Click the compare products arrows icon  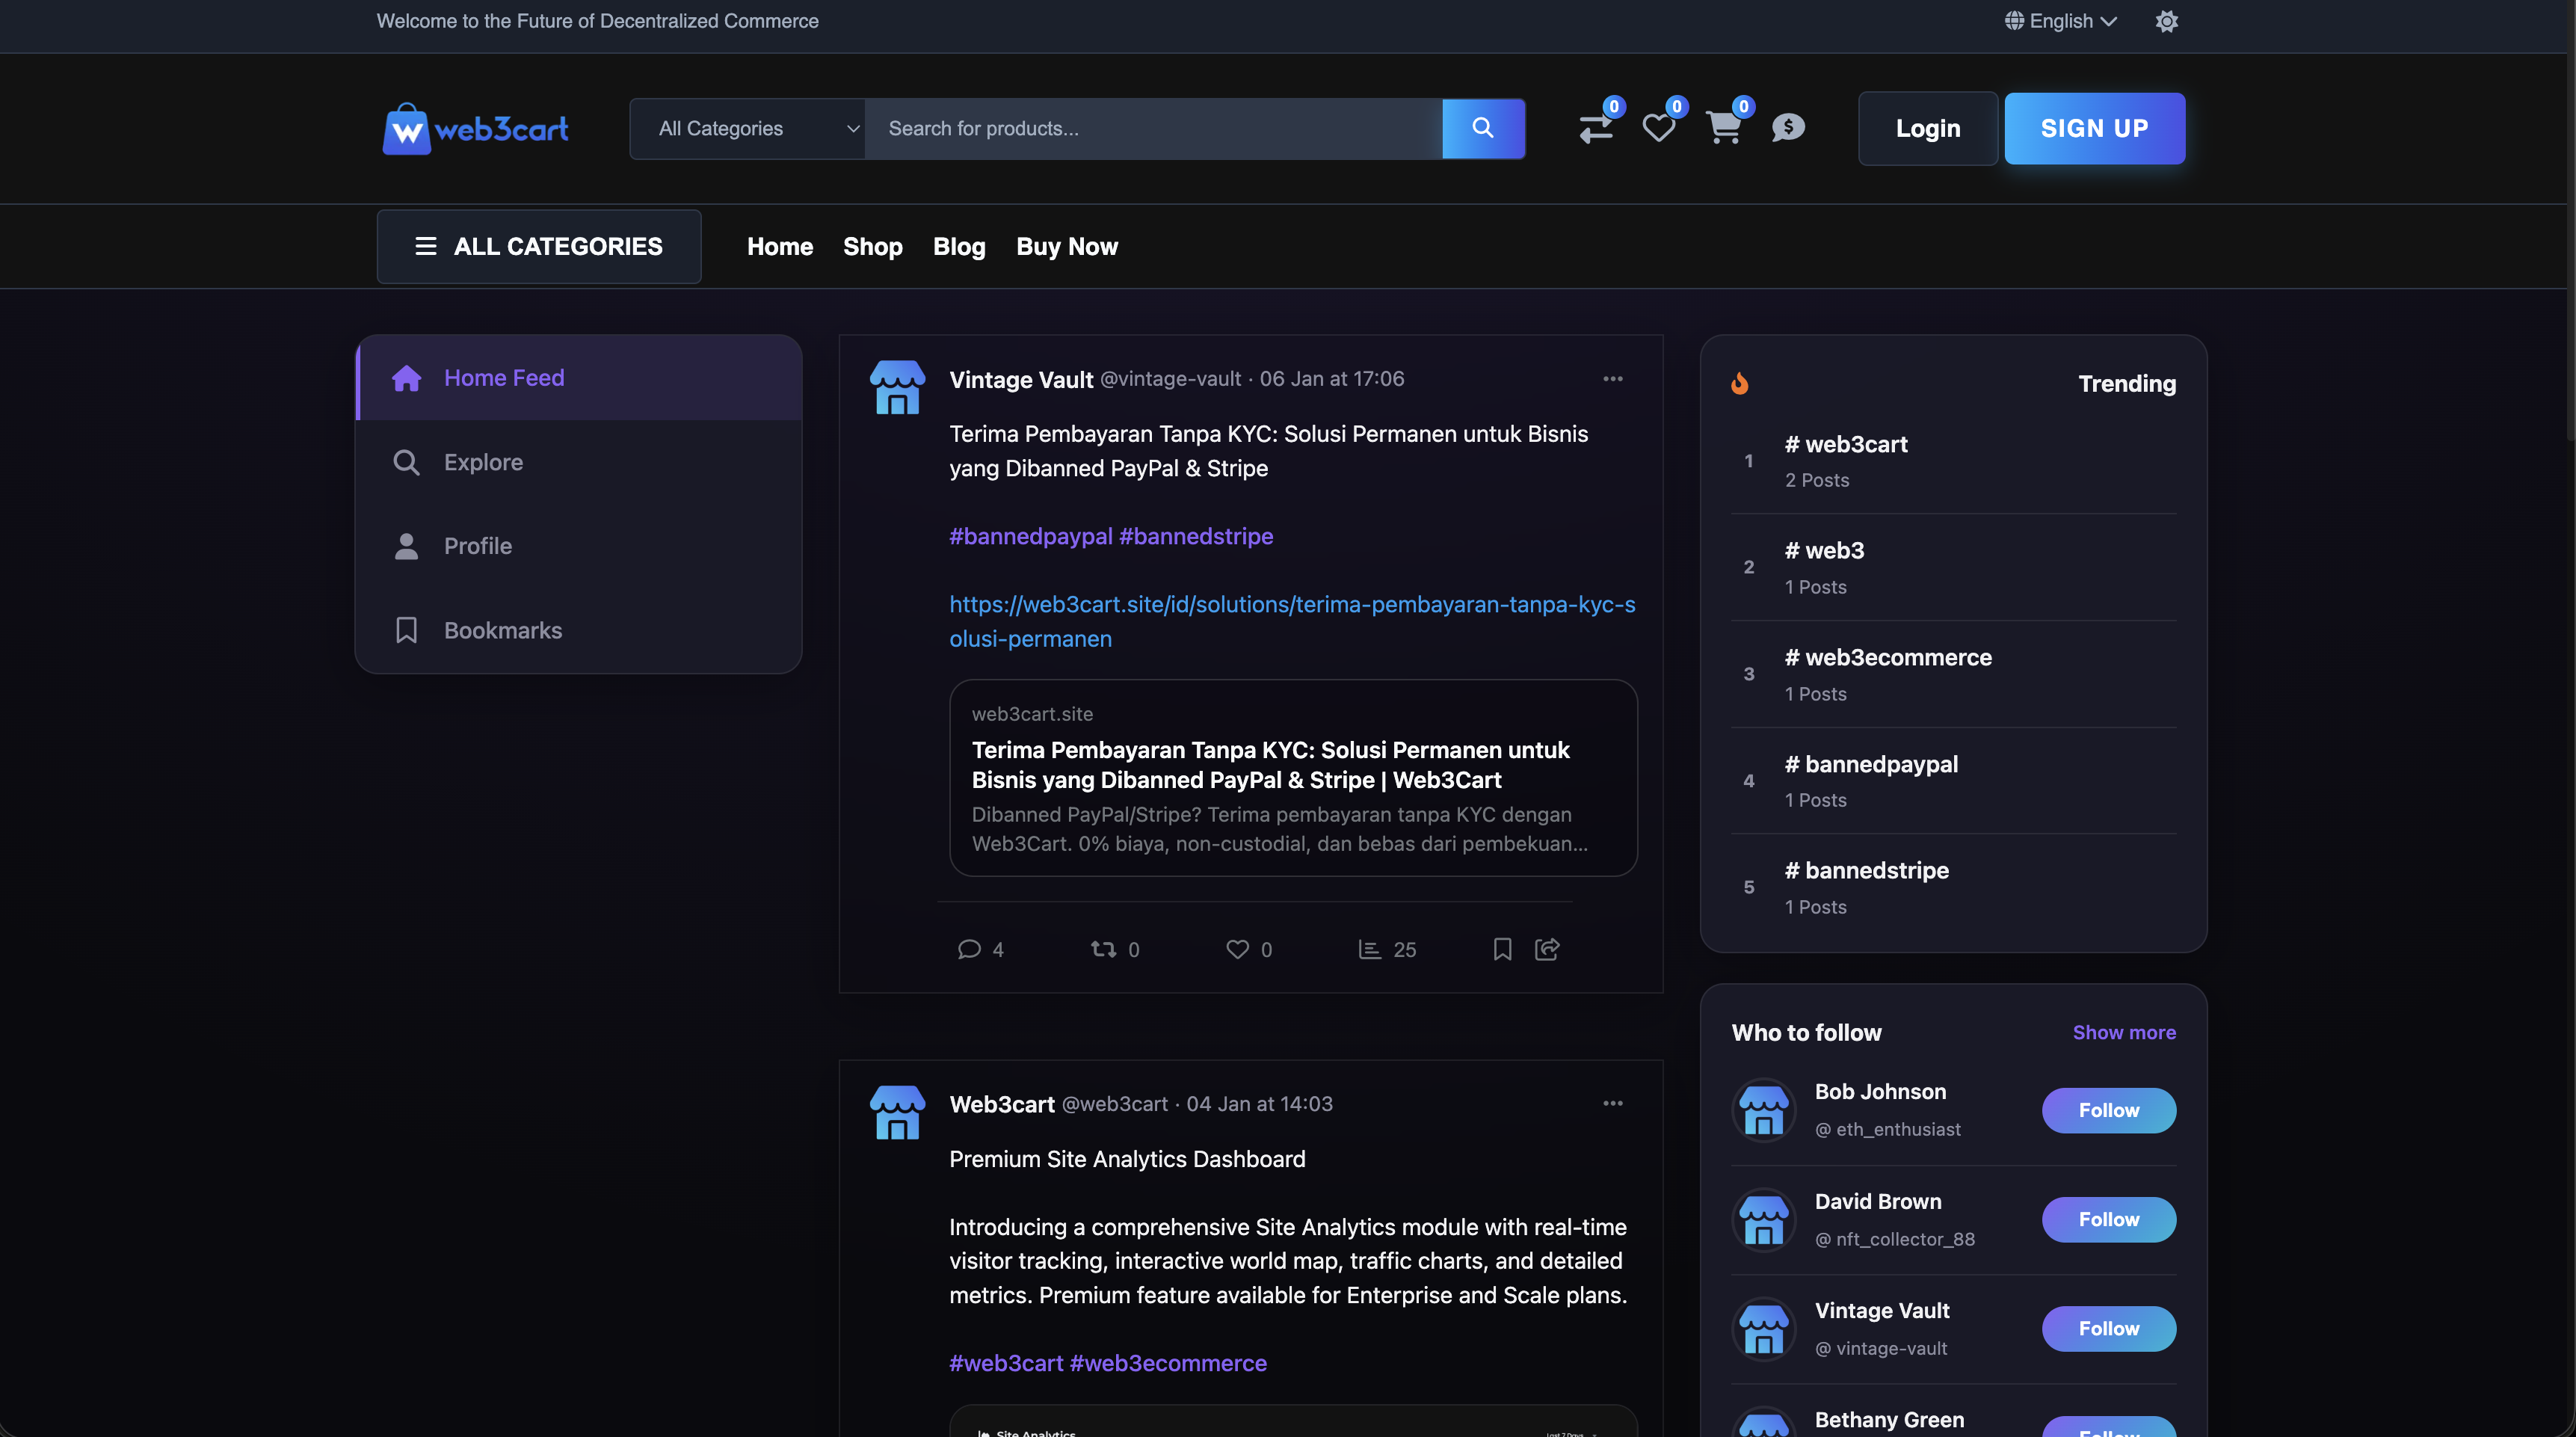click(1595, 129)
